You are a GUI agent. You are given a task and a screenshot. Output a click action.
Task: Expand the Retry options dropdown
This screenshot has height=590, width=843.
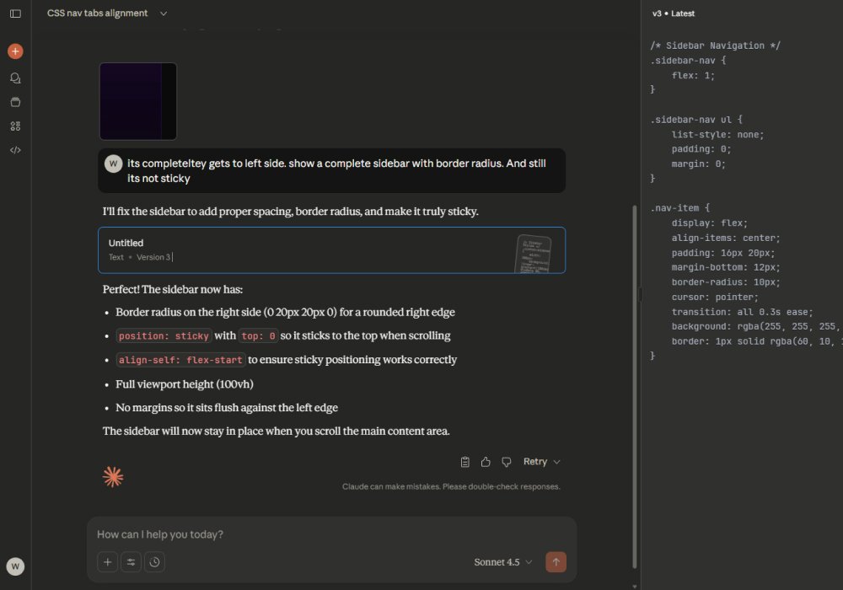pyautogui.click(x=541, y=462)
